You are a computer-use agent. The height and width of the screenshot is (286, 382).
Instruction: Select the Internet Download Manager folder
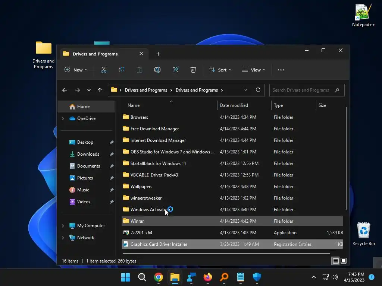pyautogui.click(x=232, y=140)
